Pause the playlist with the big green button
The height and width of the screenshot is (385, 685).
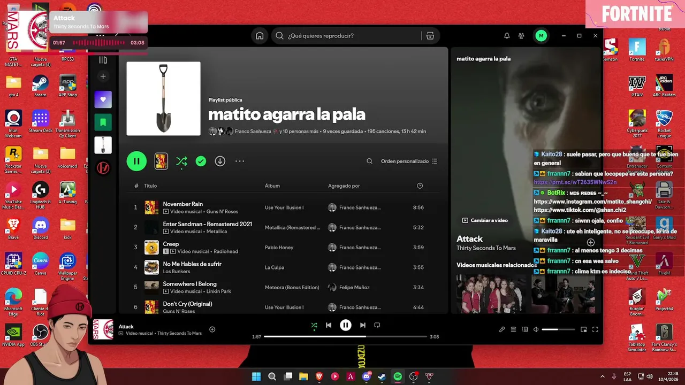point(136,161)
